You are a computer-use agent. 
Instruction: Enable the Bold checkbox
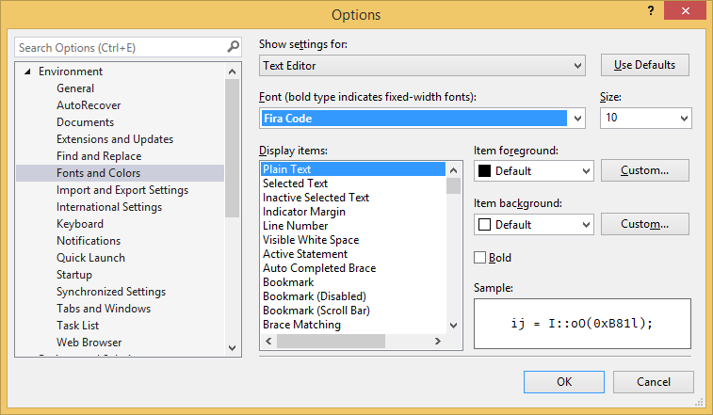[480, 257]
